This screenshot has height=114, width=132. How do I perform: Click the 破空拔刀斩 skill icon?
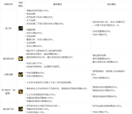(x=21, y=109)
